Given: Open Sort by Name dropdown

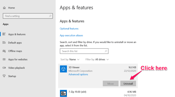Looking at the screenshot, I should (x=70, y=59).
